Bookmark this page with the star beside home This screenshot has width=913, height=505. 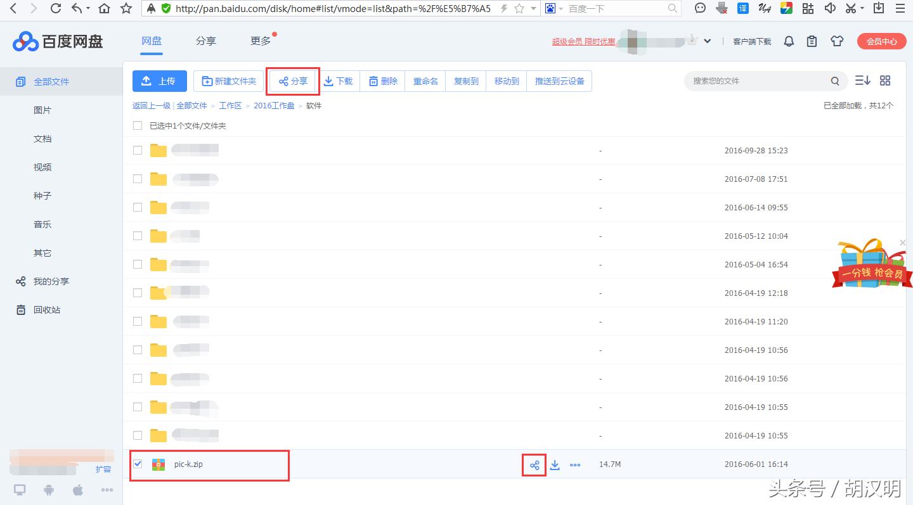(x=126, y=8)
